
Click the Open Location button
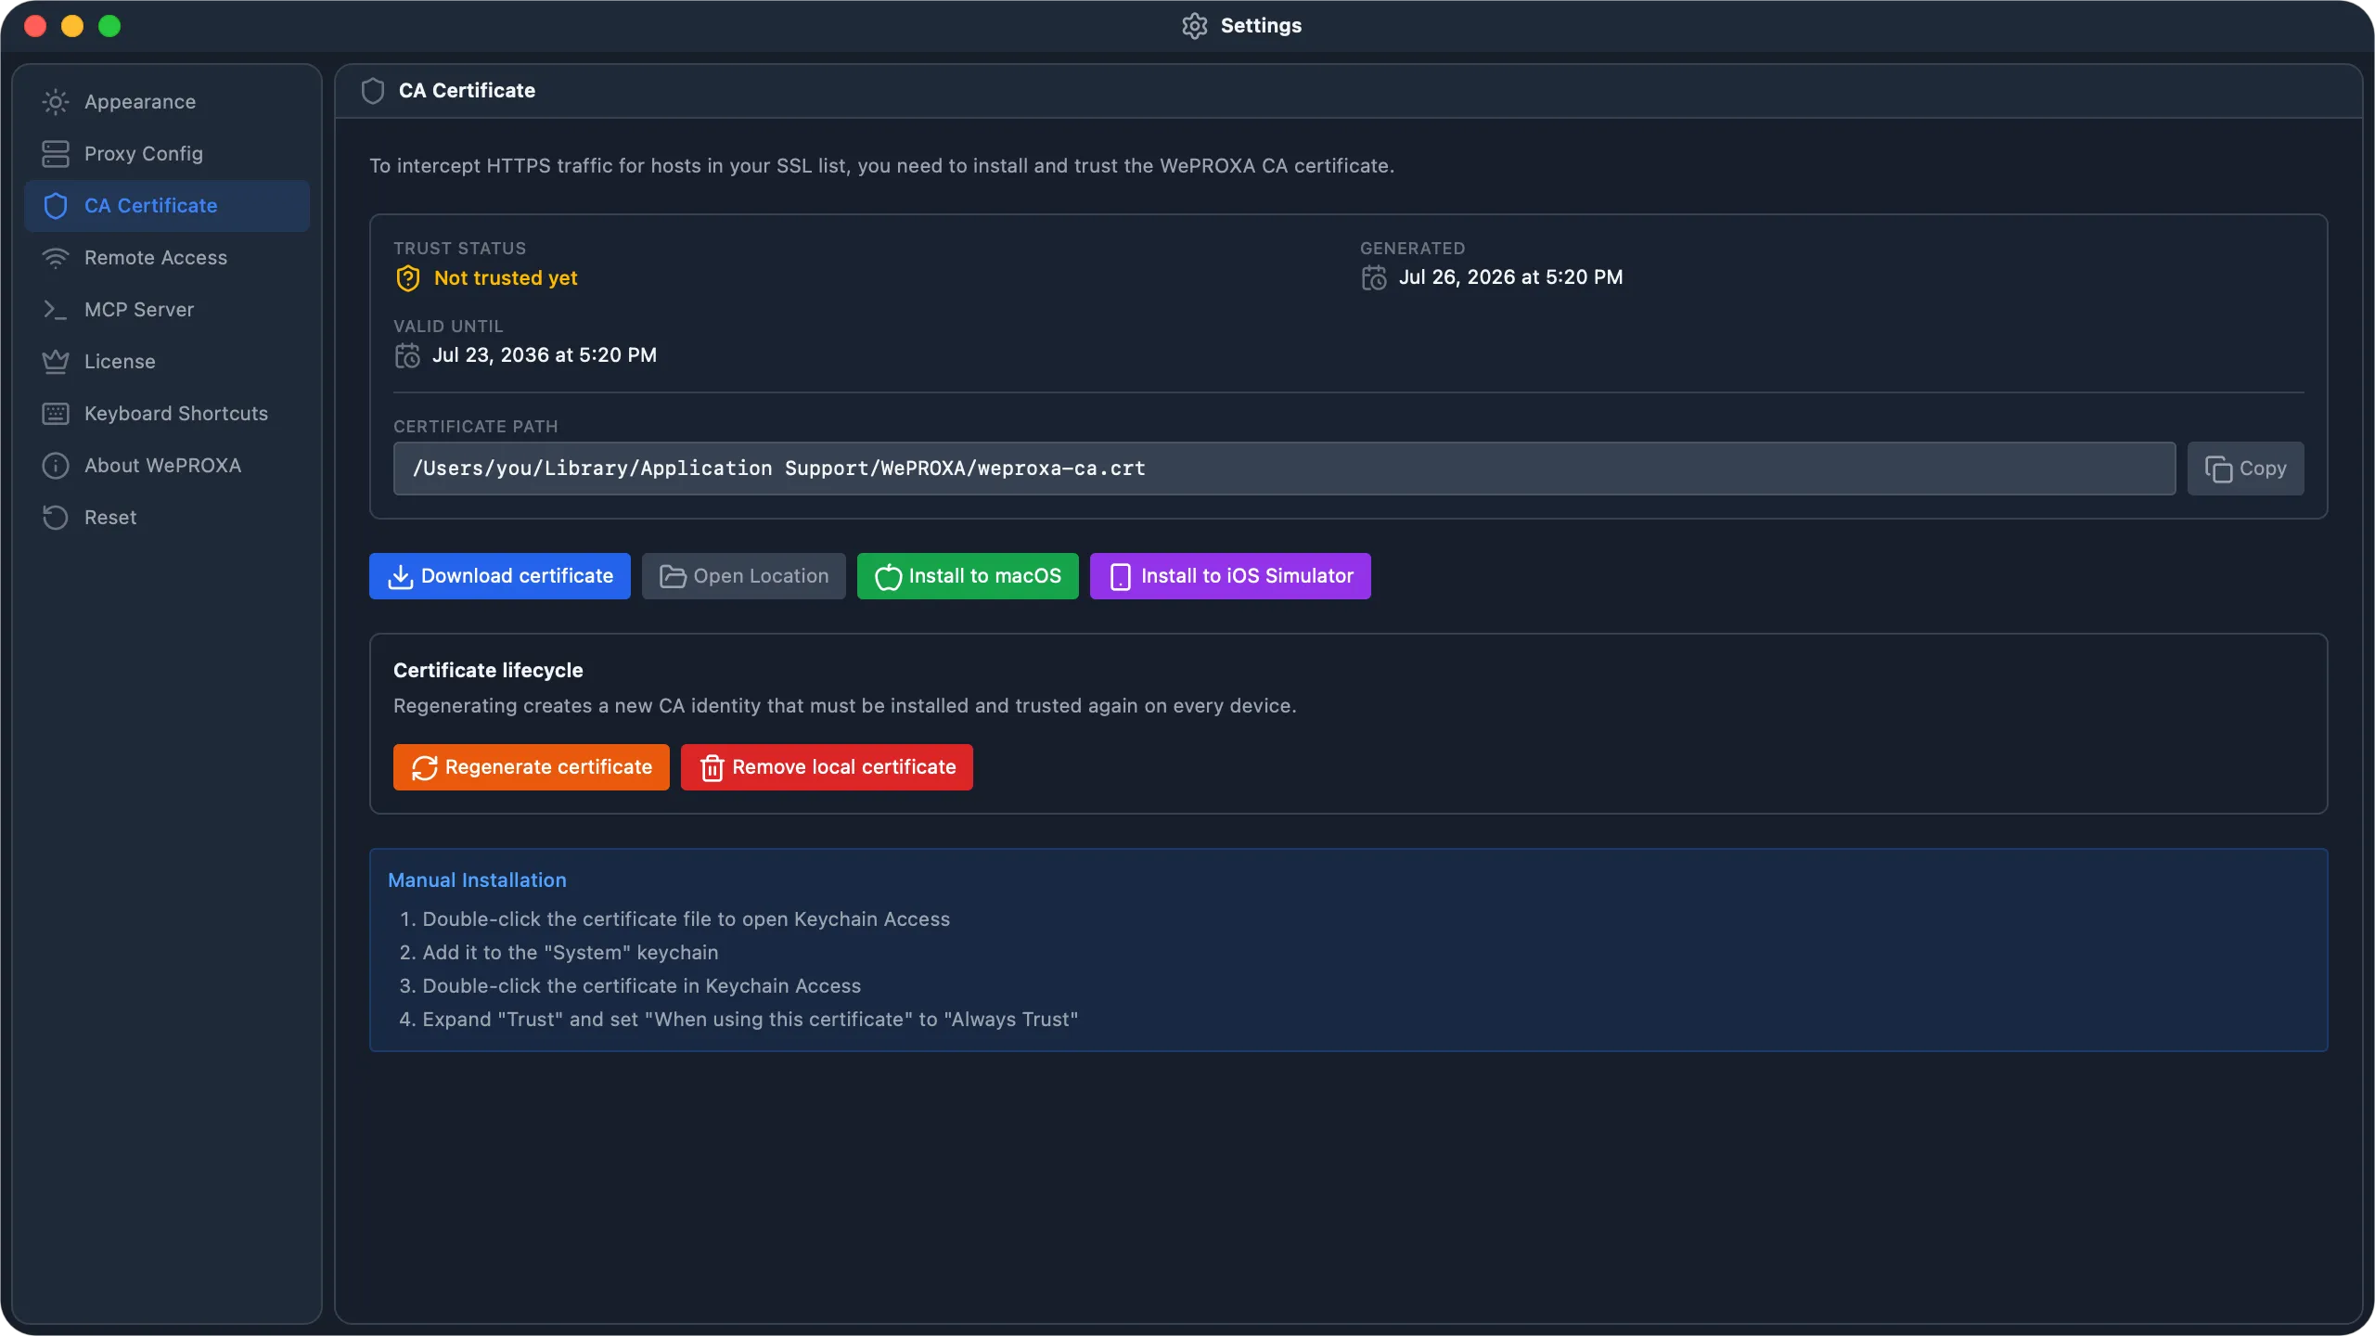pyautogui.click(x=744, y=576)
